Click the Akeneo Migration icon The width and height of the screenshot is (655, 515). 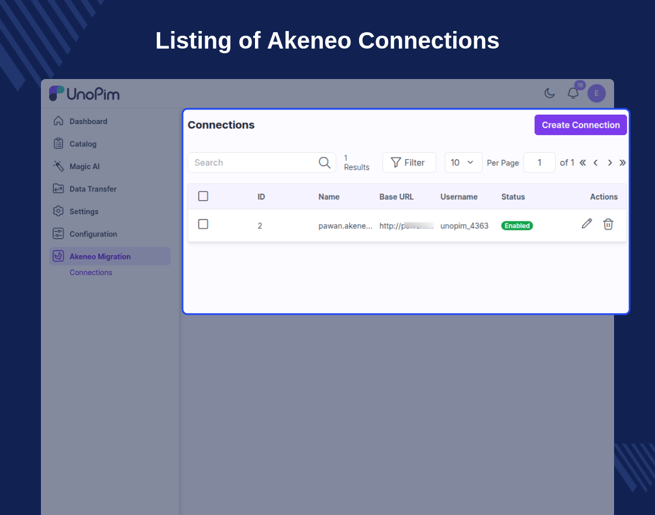click(58, 256)
